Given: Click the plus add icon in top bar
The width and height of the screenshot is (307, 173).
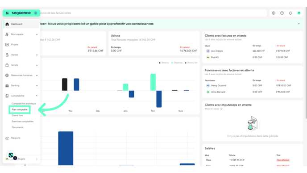Looking at the screenshot, I should coord(274,13).
